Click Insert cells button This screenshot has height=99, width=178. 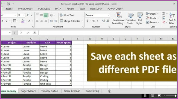[151, 14]
